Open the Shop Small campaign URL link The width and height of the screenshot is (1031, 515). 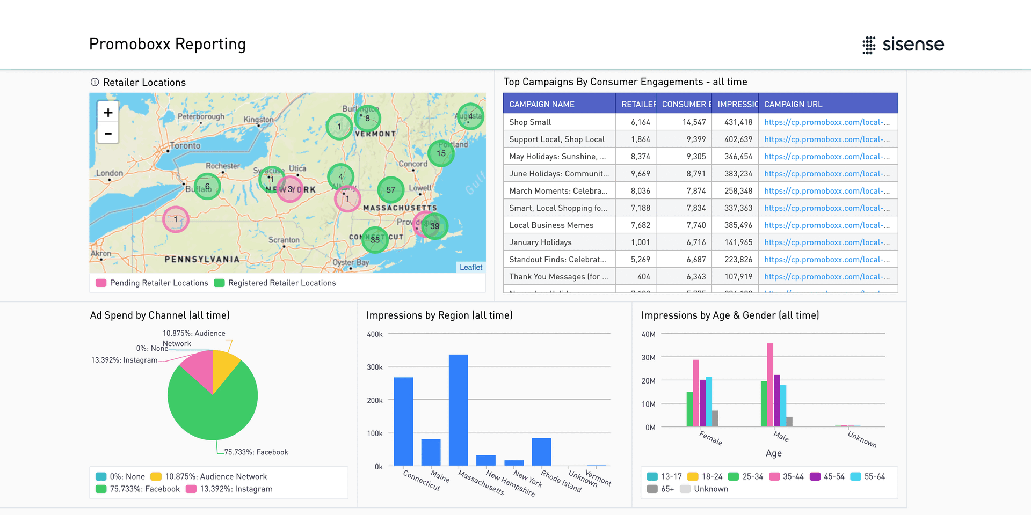coord(826,122)
